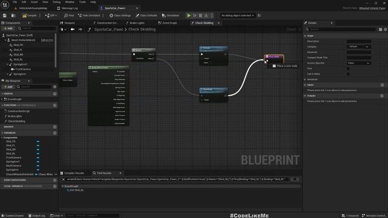Viewport: 388px width, 218px height.
Task: Click SportsCar_Pawn in the breadcrumb
Action: tap(109, 30)
